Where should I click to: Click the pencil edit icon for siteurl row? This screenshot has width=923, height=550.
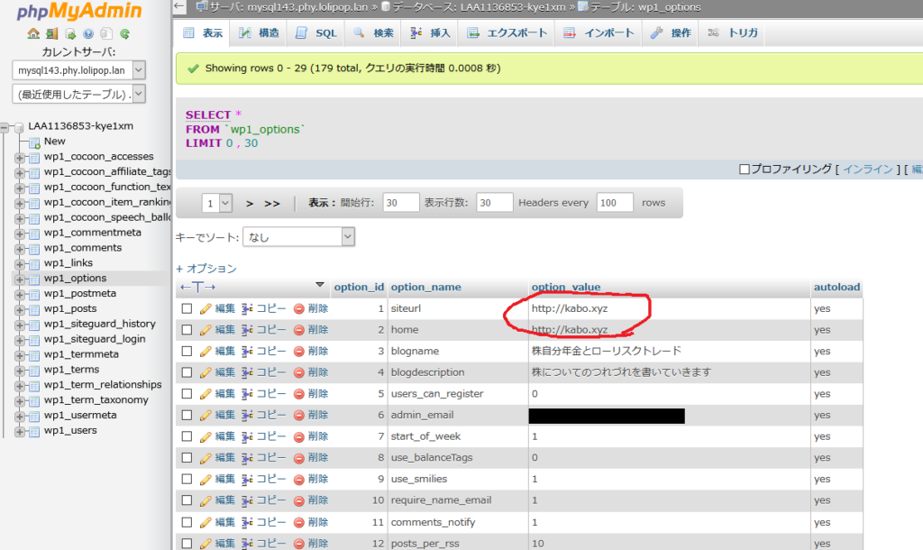pyautogui.click(x=206, y=308)
